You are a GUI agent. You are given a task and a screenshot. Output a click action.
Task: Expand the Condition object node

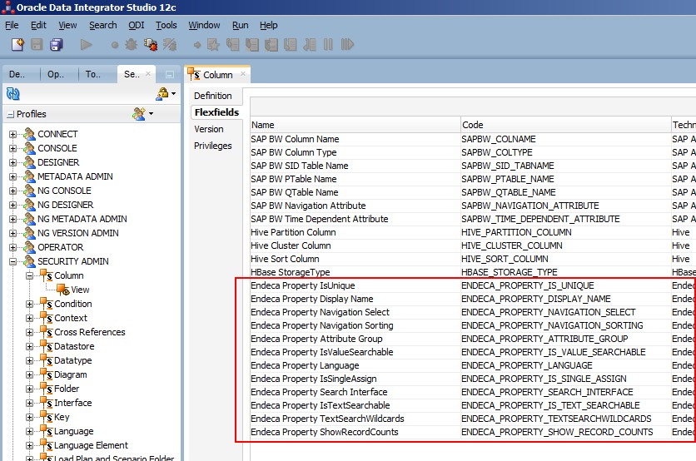click(x=30, y=304)
